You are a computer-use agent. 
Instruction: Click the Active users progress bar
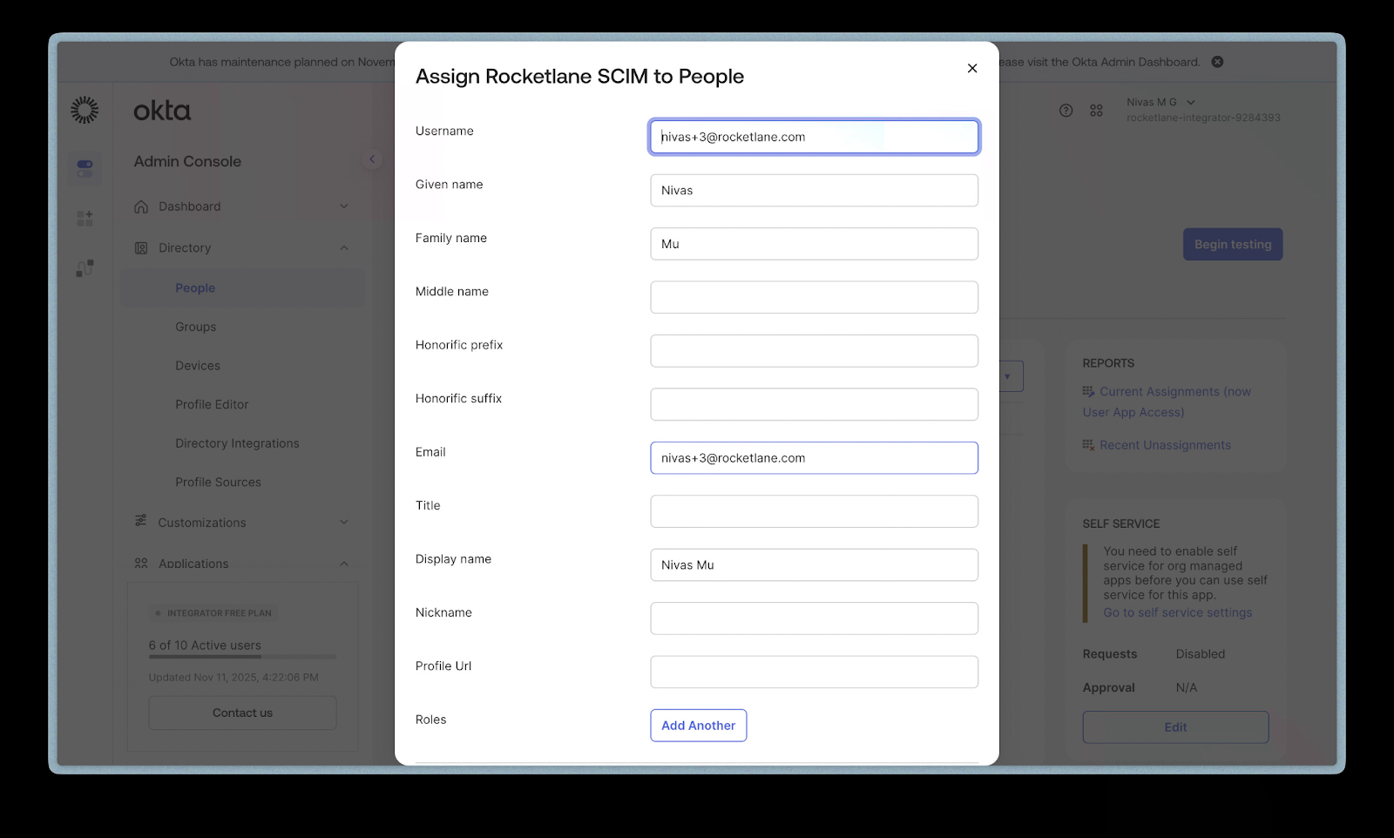pyautogui.click(x=242, y=657)
